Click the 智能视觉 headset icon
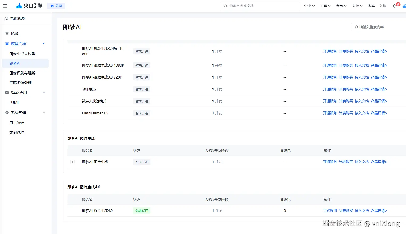Image resolution: width=406 pixels, height=234 pixels. point(6,19)
